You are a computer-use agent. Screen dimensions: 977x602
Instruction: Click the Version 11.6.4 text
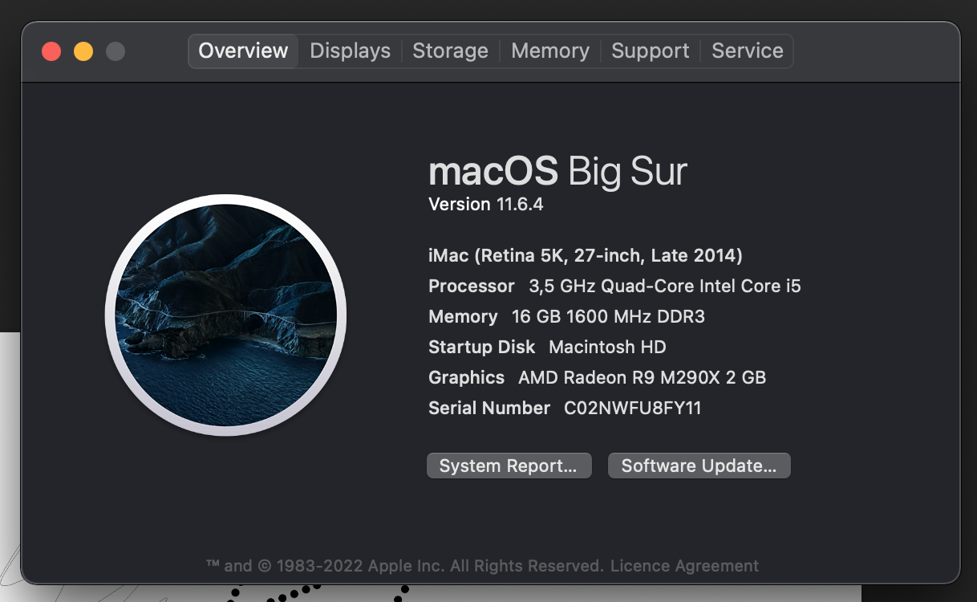coord(486,205)
